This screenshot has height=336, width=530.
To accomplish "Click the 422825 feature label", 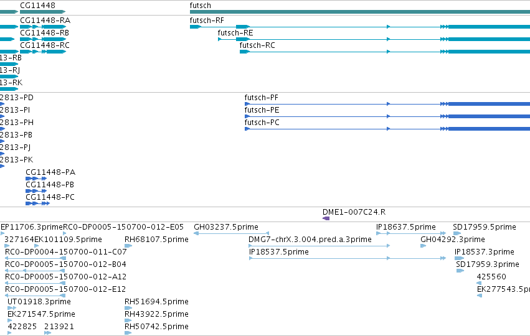I will (22, 327).
